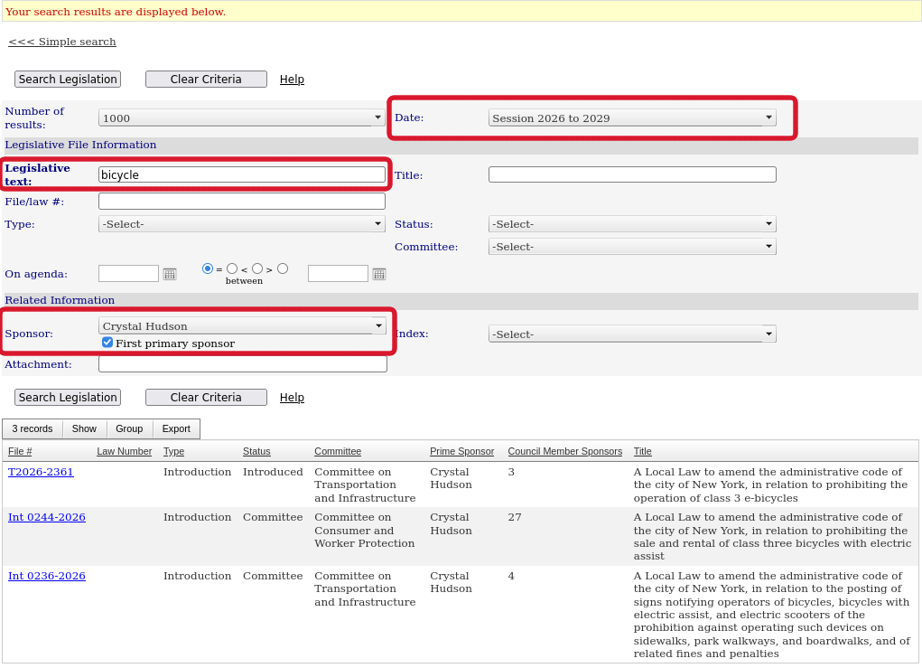
Task: Select the between radio button for On agenda
Action: point(283,268)
